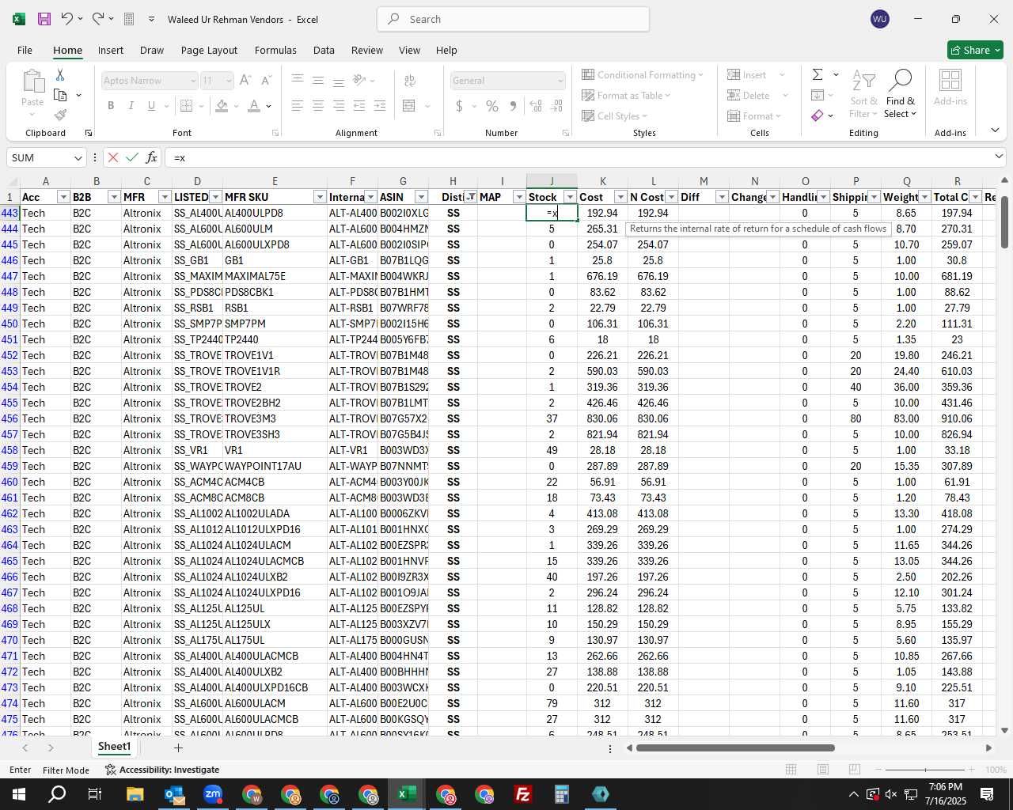Click Normal view icon in status bar
1013x810 pixels.
click(x=791, y=770)
